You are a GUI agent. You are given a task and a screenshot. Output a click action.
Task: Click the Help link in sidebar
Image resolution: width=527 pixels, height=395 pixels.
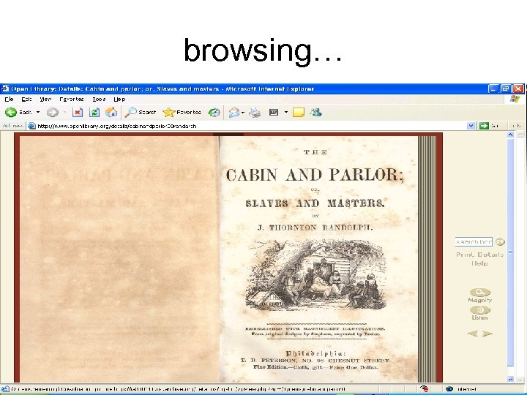[x=479, y=263]
